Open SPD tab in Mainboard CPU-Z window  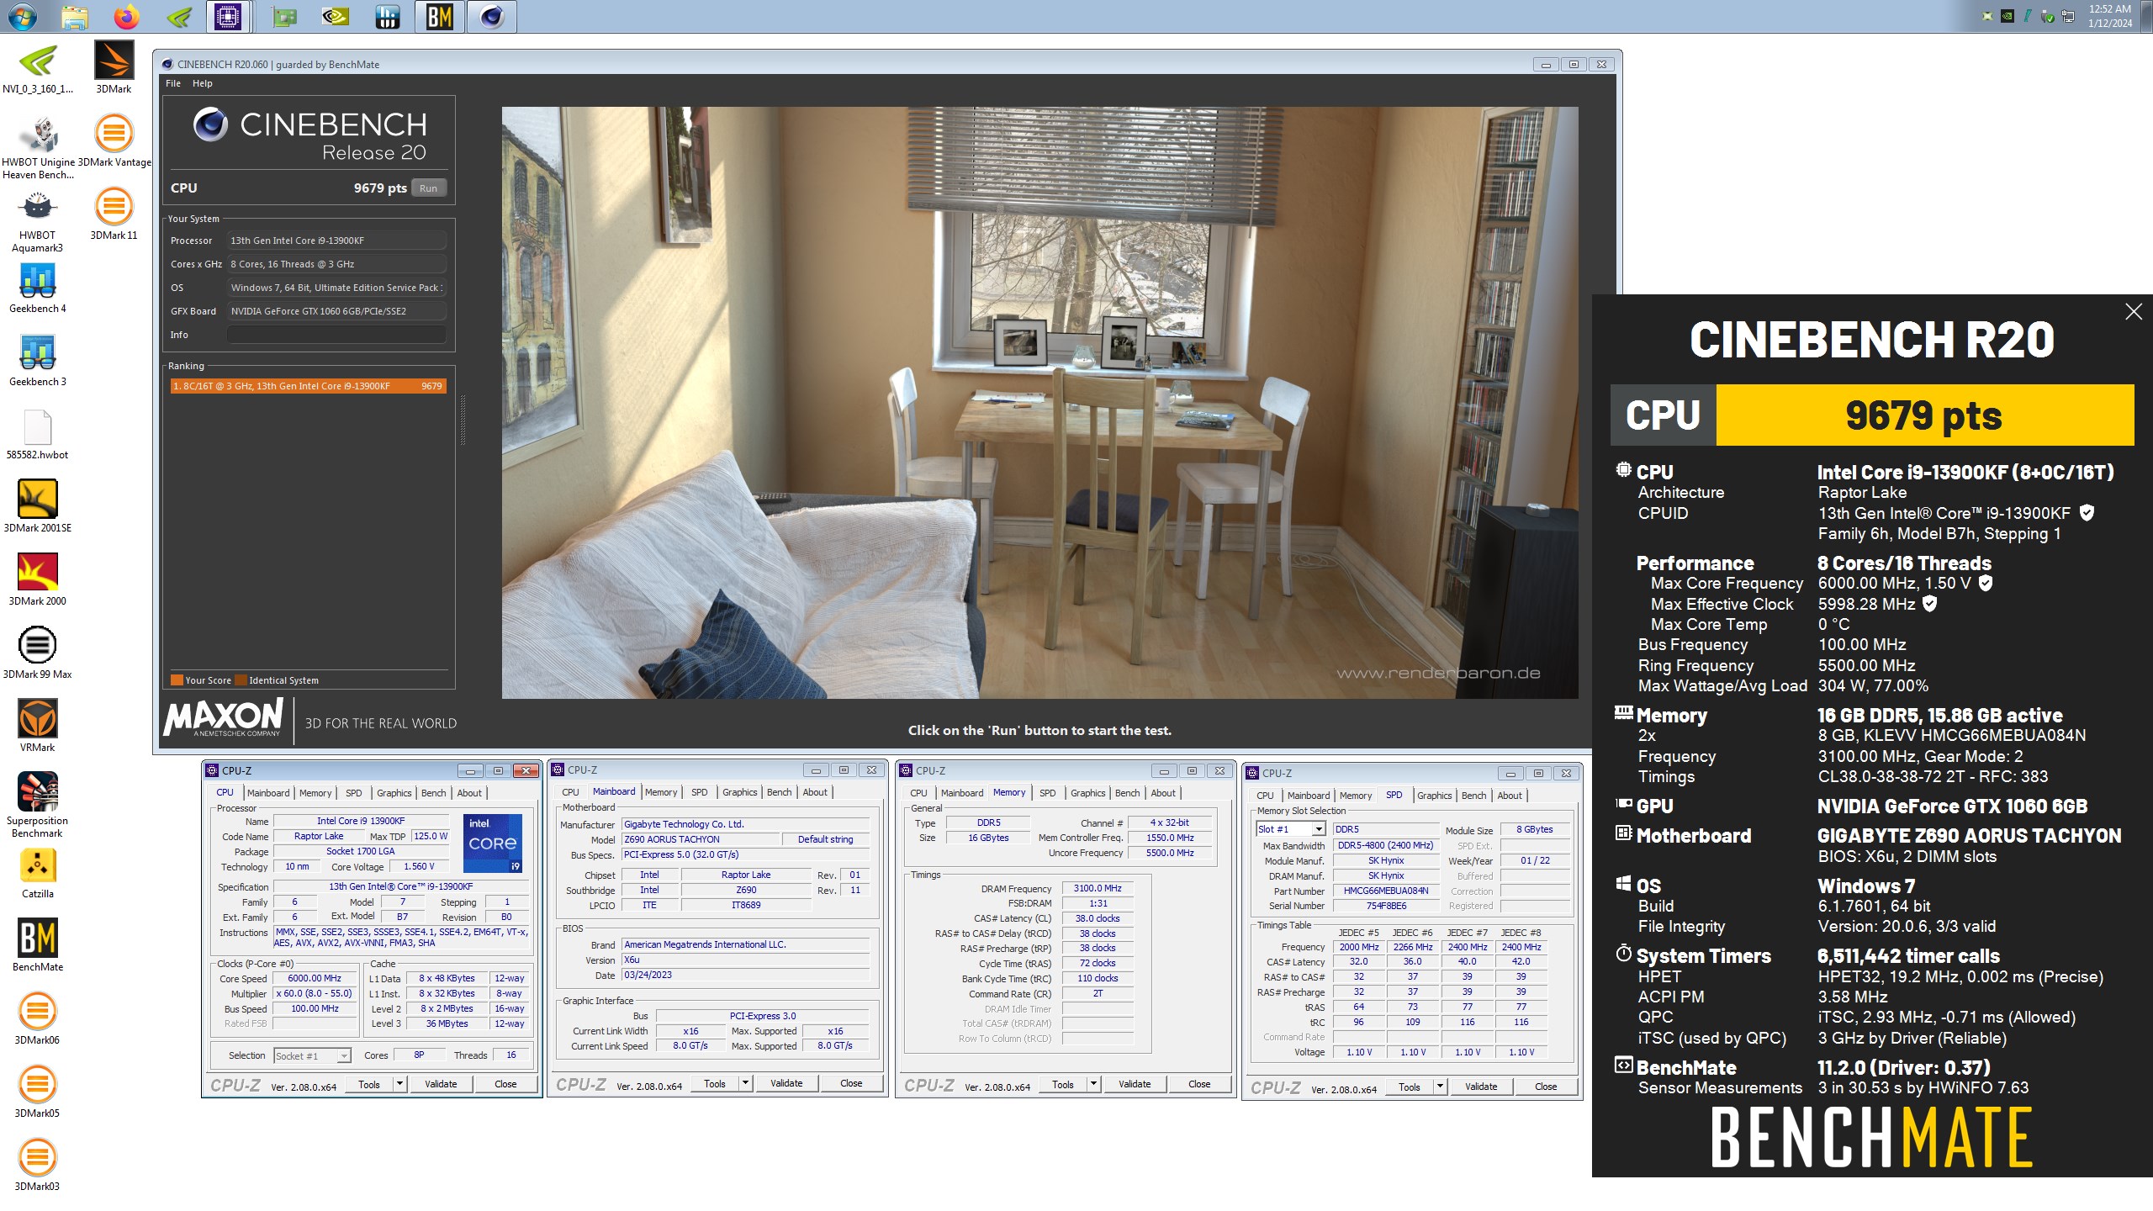699,792
